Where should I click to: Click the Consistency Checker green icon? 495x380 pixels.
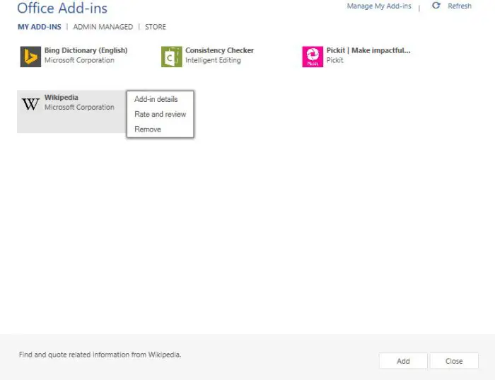pos(171,57)
